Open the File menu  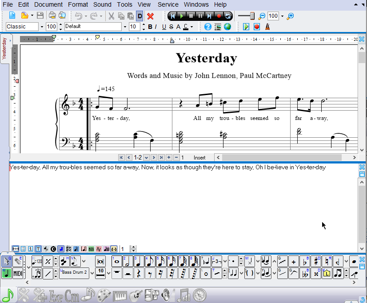(x=8, y=4)
